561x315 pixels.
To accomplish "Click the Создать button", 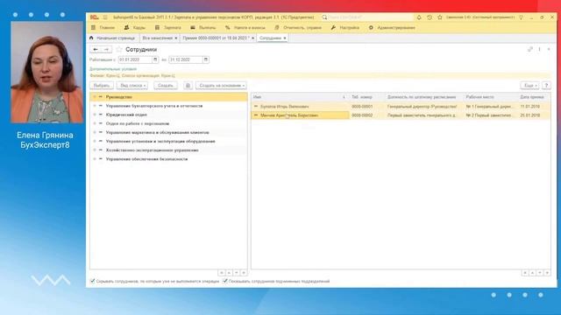I will pyautogui.click(x=166, y=86).
